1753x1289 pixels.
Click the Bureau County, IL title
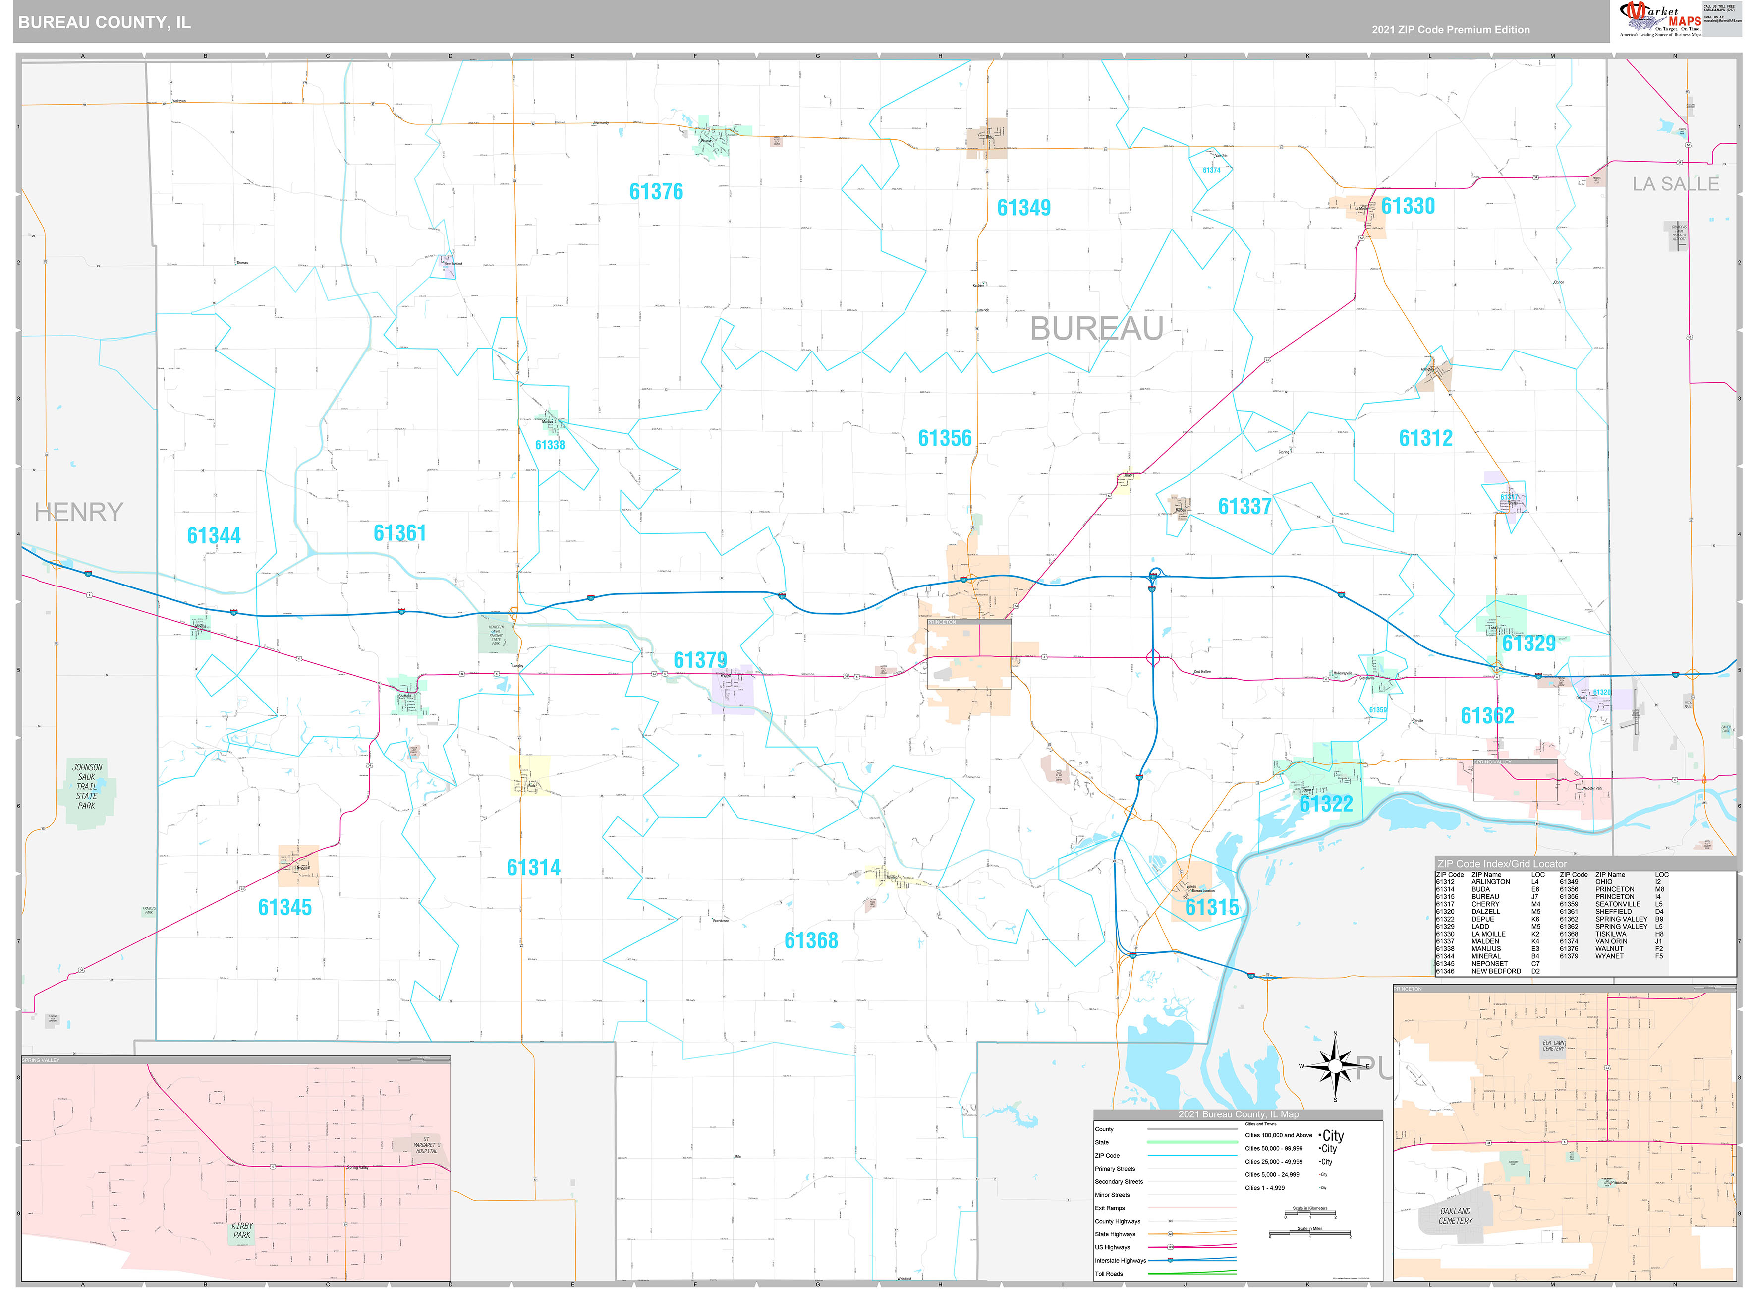pos(104,23)
